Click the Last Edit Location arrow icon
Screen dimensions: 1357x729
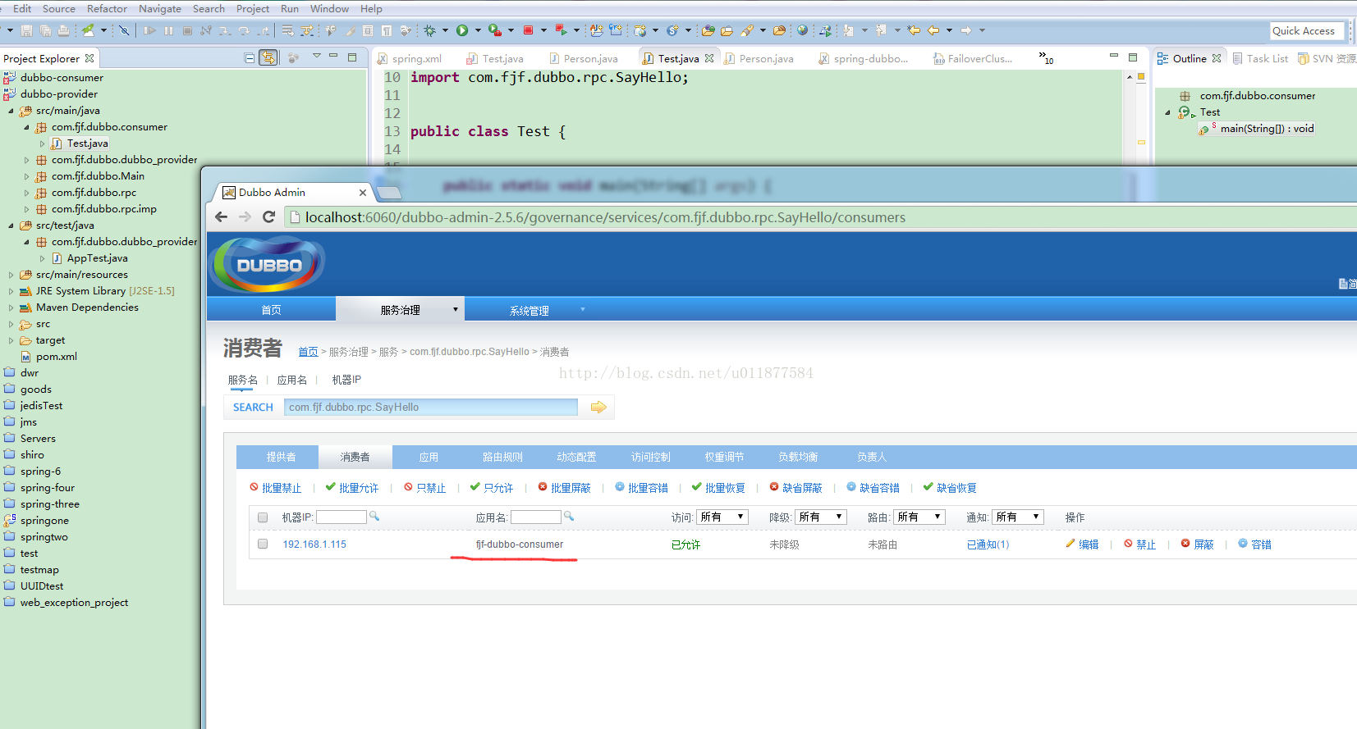913,30
